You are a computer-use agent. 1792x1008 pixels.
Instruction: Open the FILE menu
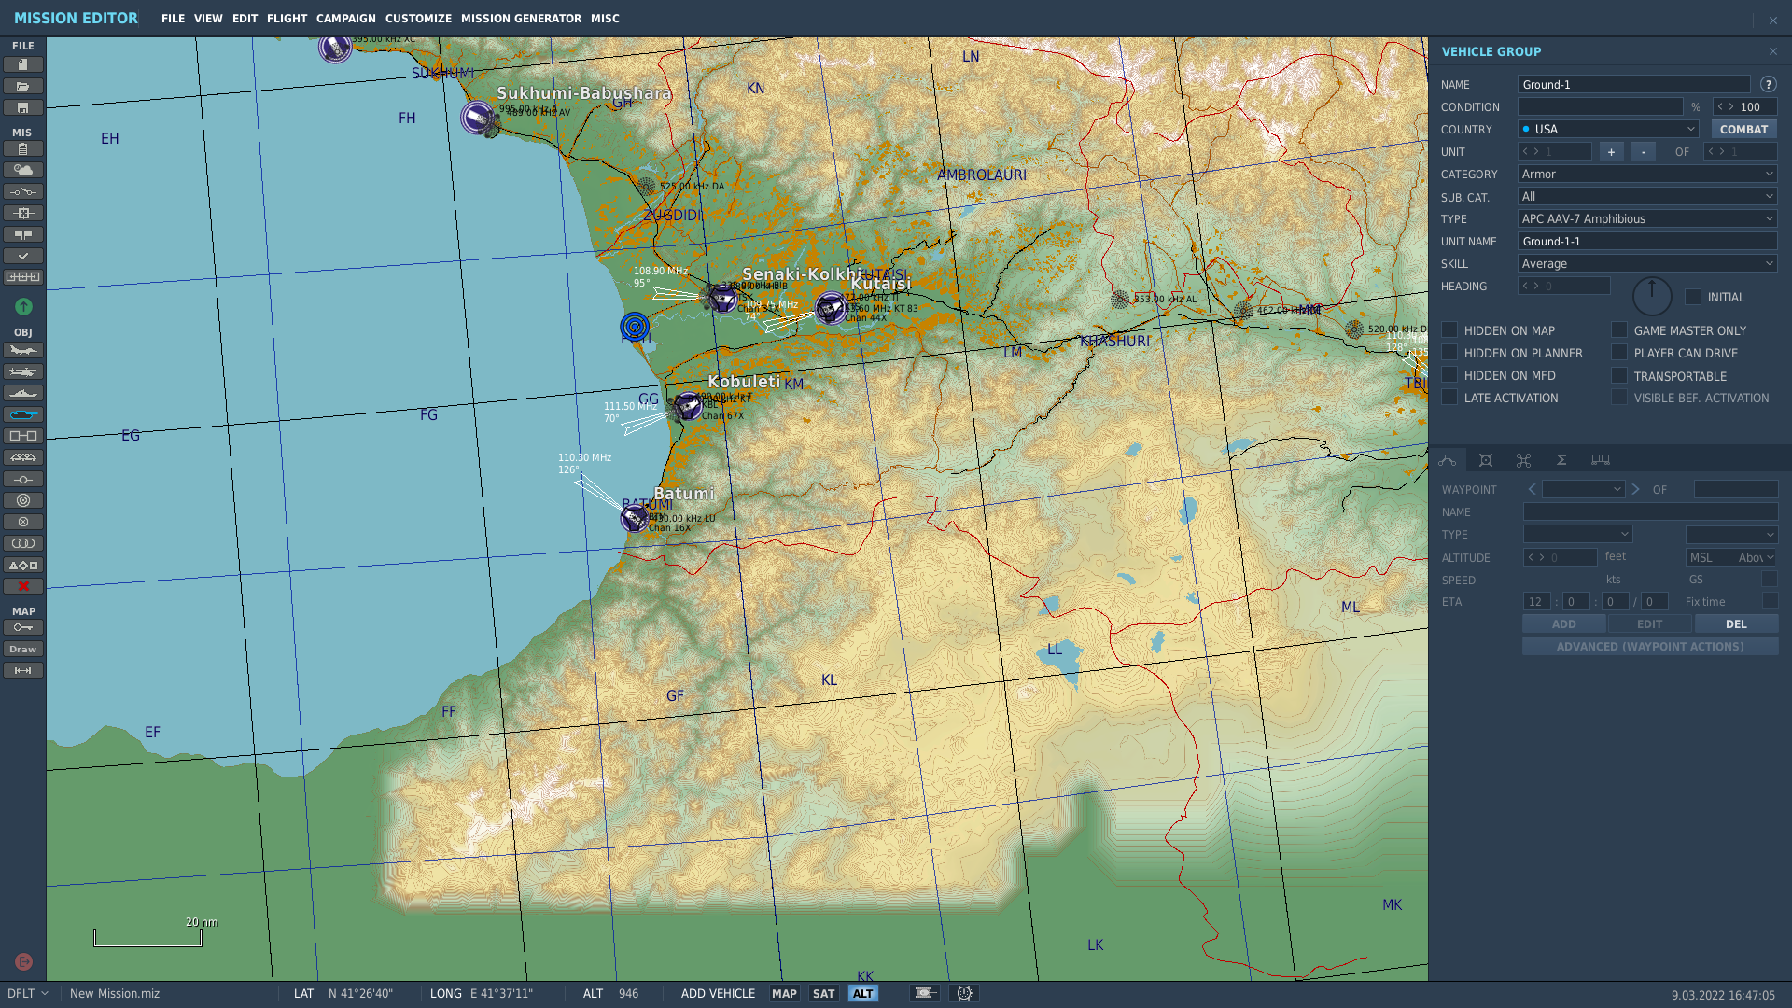[173, 19]
